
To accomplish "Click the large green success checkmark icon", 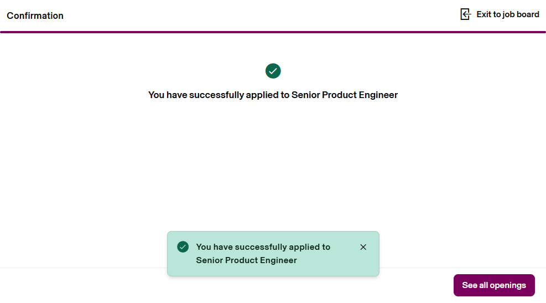I will [x=273, y=71].
